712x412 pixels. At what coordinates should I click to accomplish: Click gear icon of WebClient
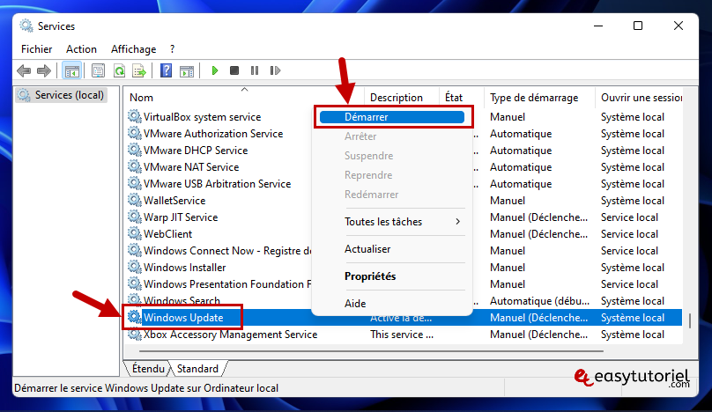coord(135,234)
